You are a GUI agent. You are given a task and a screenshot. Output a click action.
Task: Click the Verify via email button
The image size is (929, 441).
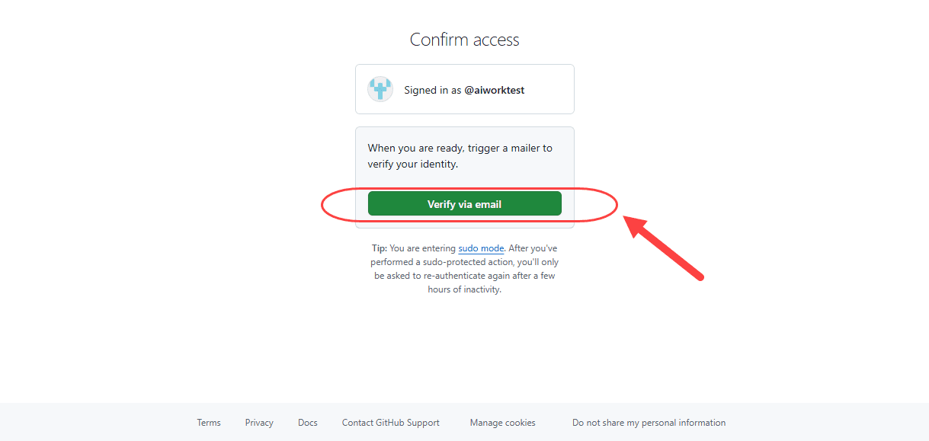click(464, 204)
